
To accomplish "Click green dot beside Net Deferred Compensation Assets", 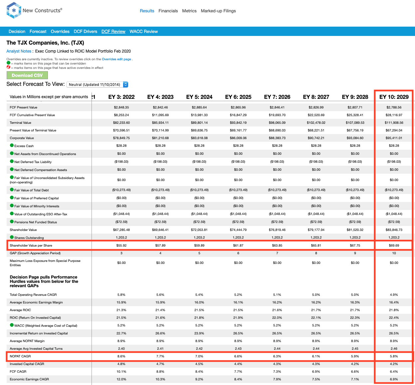I will tap(12, 169).
